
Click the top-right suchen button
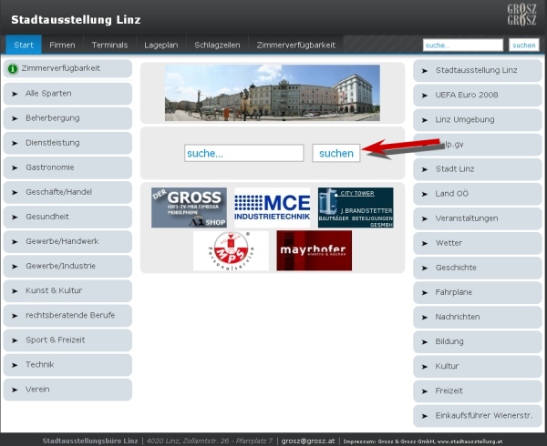(x=523, y=46)
